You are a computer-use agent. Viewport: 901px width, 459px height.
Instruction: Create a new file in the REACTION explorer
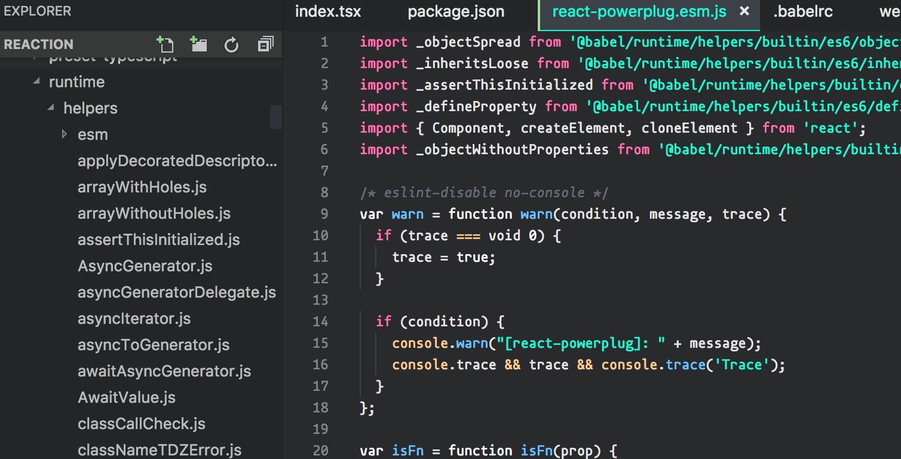point(166,44)
